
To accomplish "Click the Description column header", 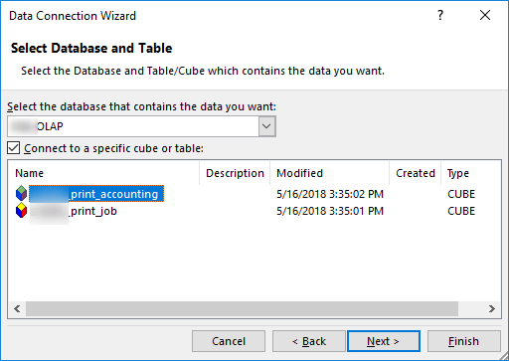I will pyautogui.click(x=235, y=173).
